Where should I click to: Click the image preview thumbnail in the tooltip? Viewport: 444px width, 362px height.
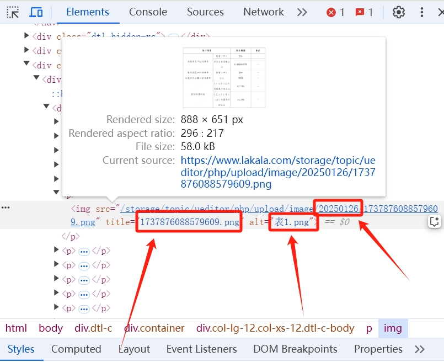(224, 78)
